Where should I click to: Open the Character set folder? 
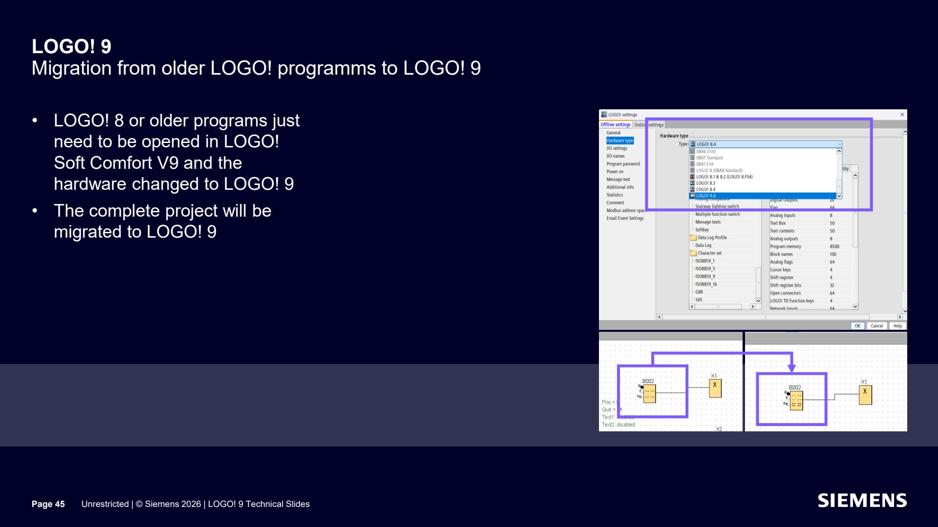click(x=705, y=253)
